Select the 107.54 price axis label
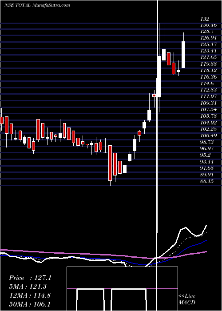Image resolution: width=222 pixels, height=311 pixels. (x=208, y=109)
